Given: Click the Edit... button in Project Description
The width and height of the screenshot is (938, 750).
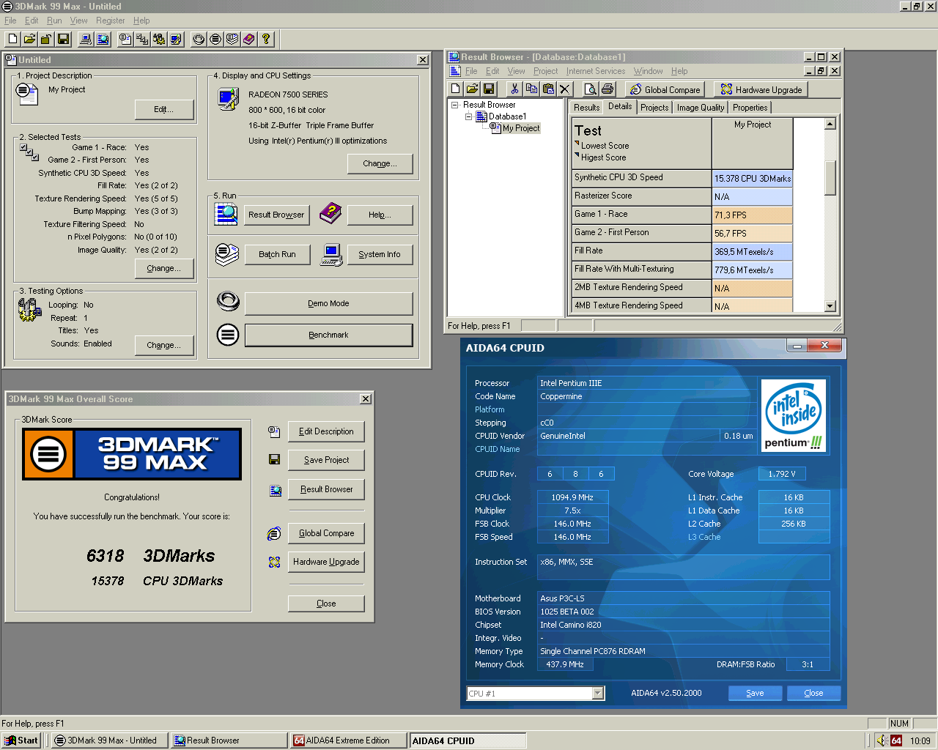Looking at the screenshot, I should 164,109.
